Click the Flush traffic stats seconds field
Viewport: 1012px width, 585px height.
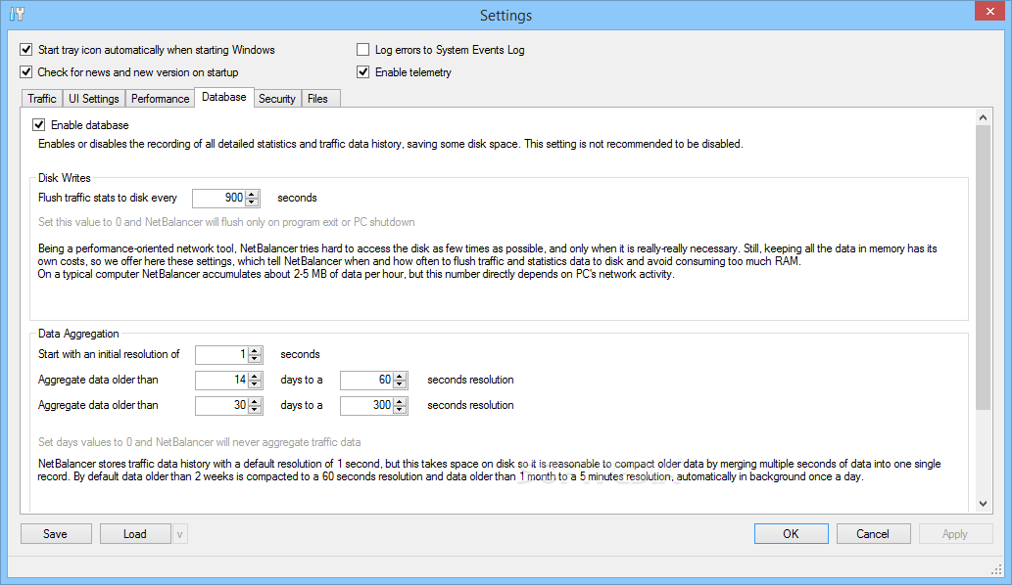218,198
